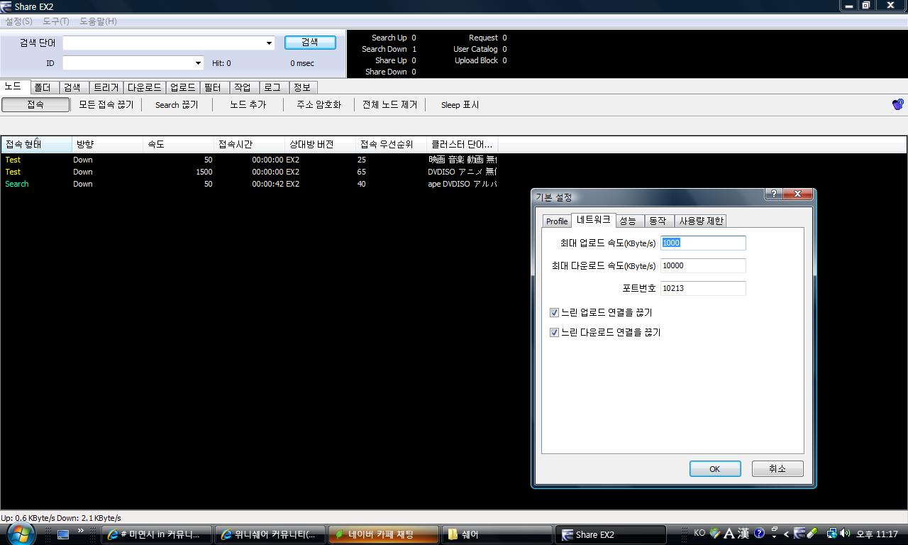Open the 네이버 카페 채팅 taskbar button

(383, 534)
